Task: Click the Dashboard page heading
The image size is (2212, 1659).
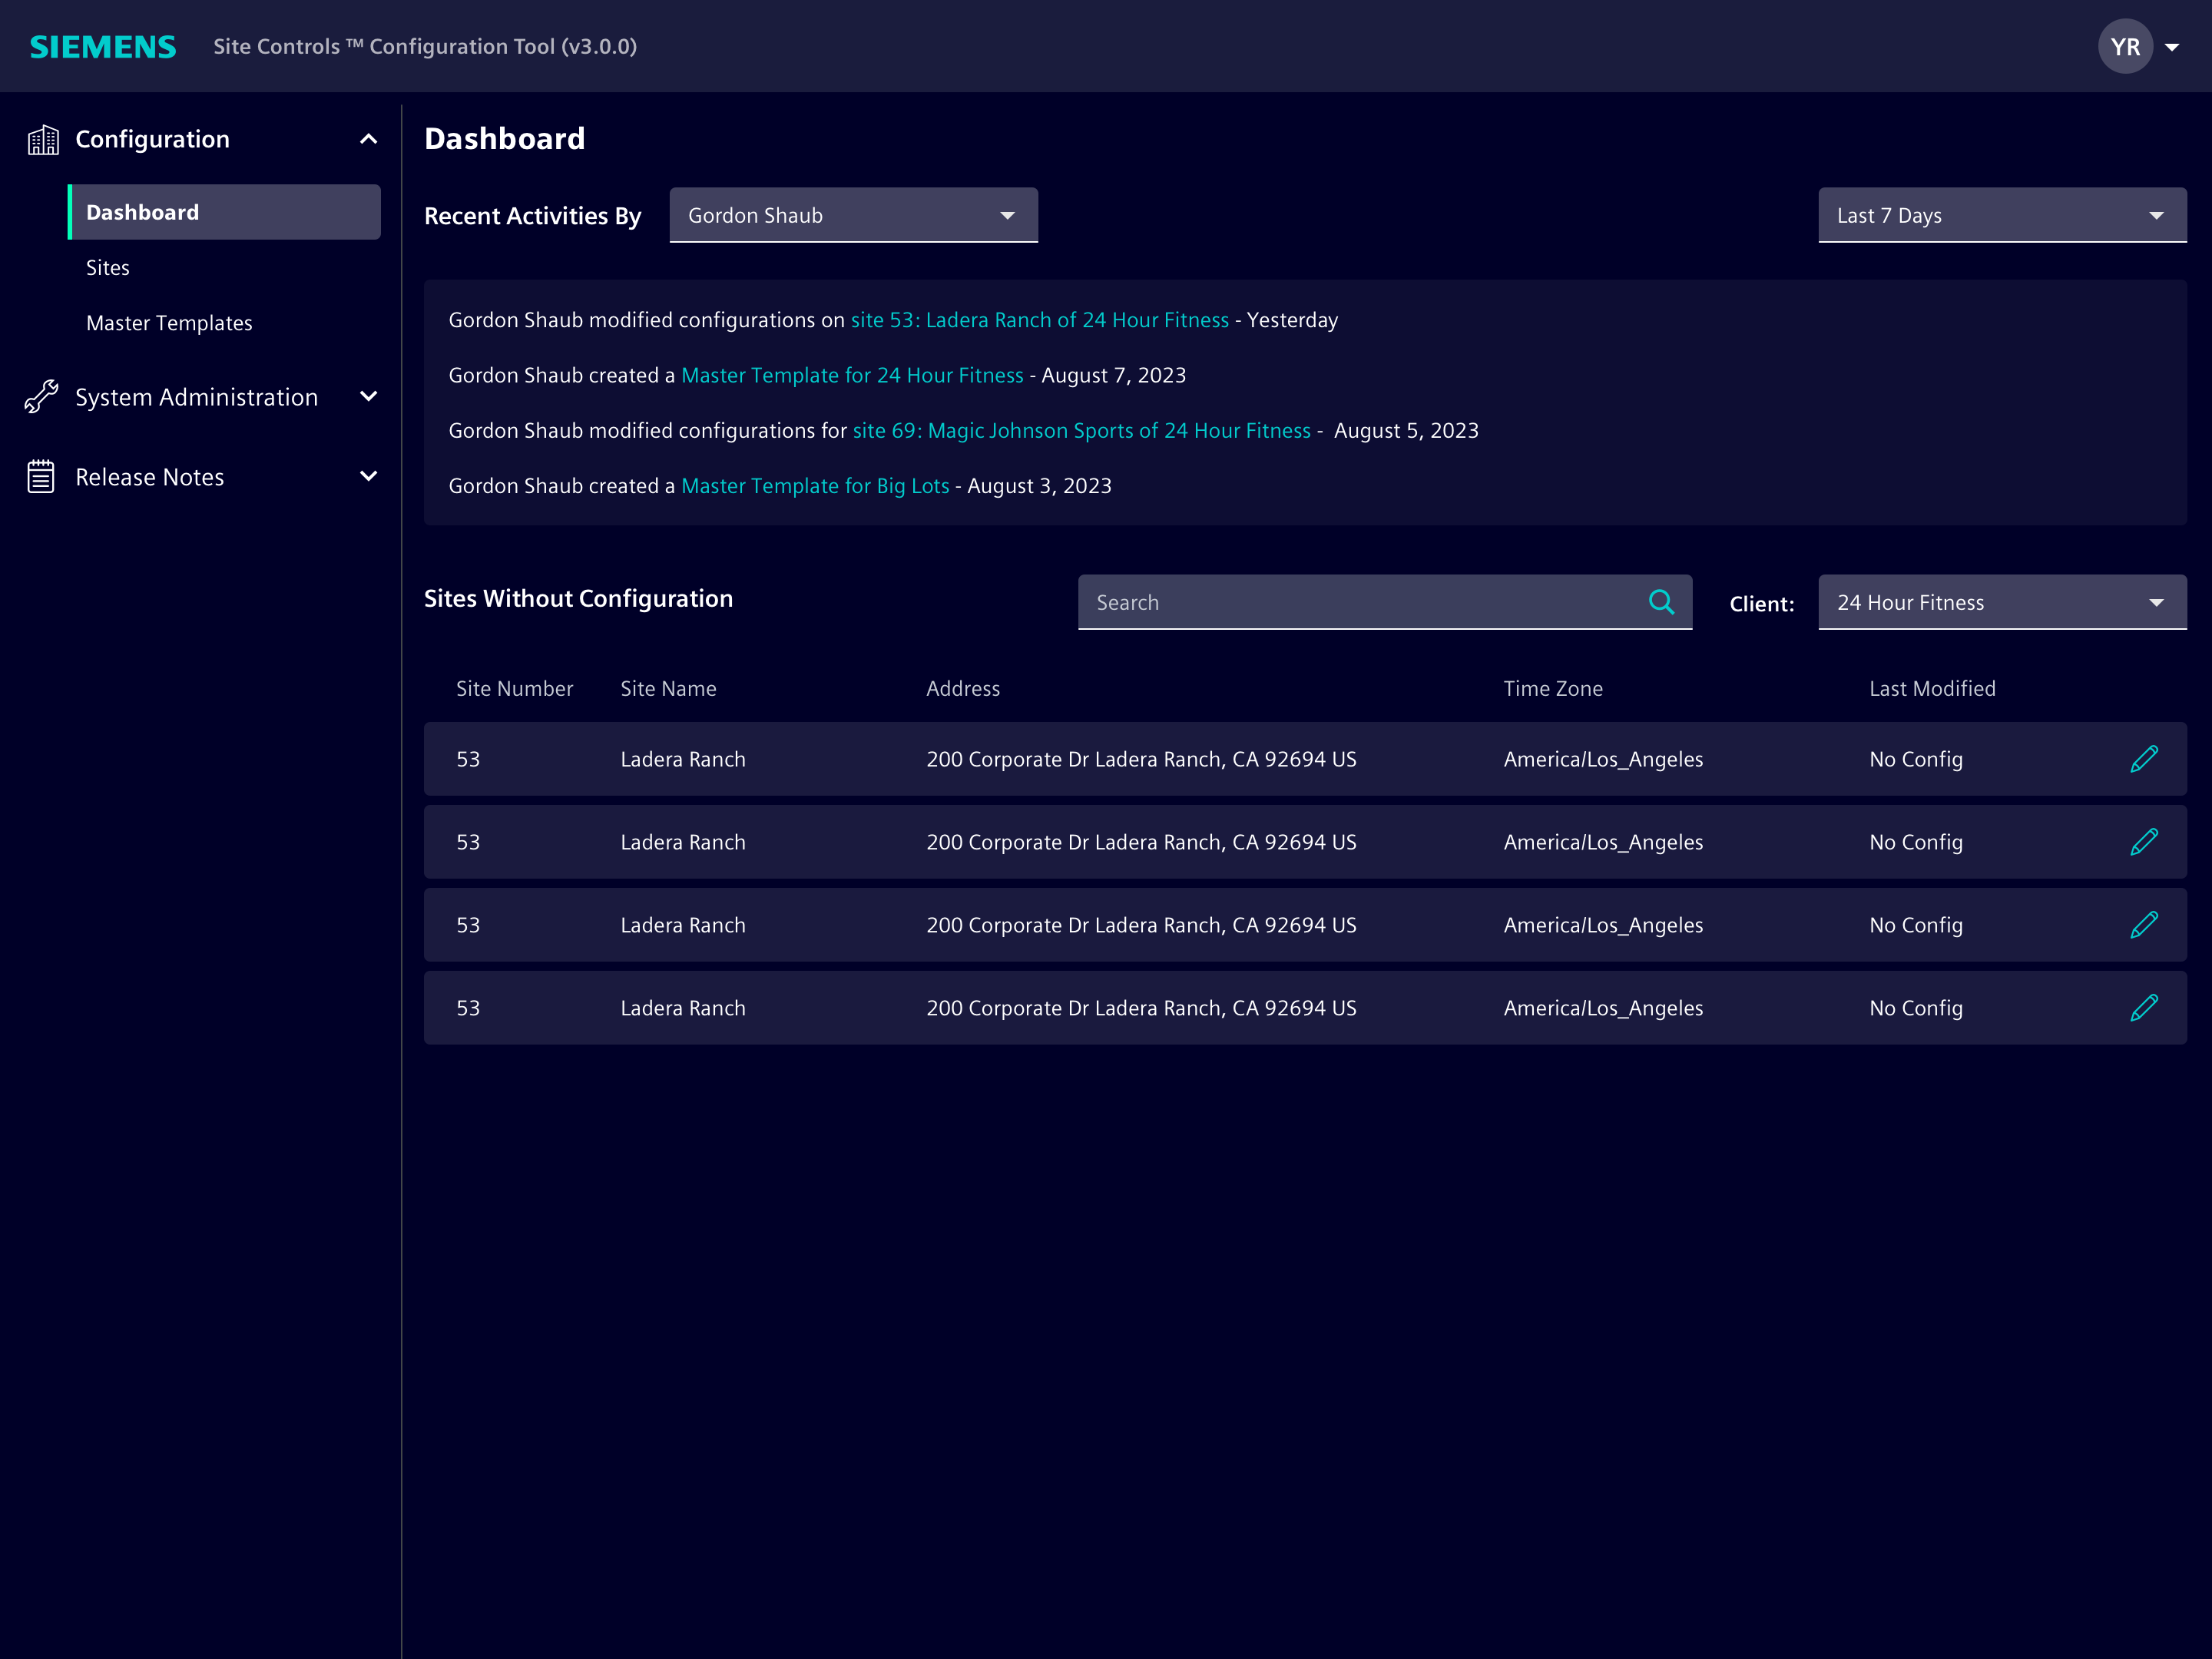Action: pyautogui.click(x=505, y=138)
